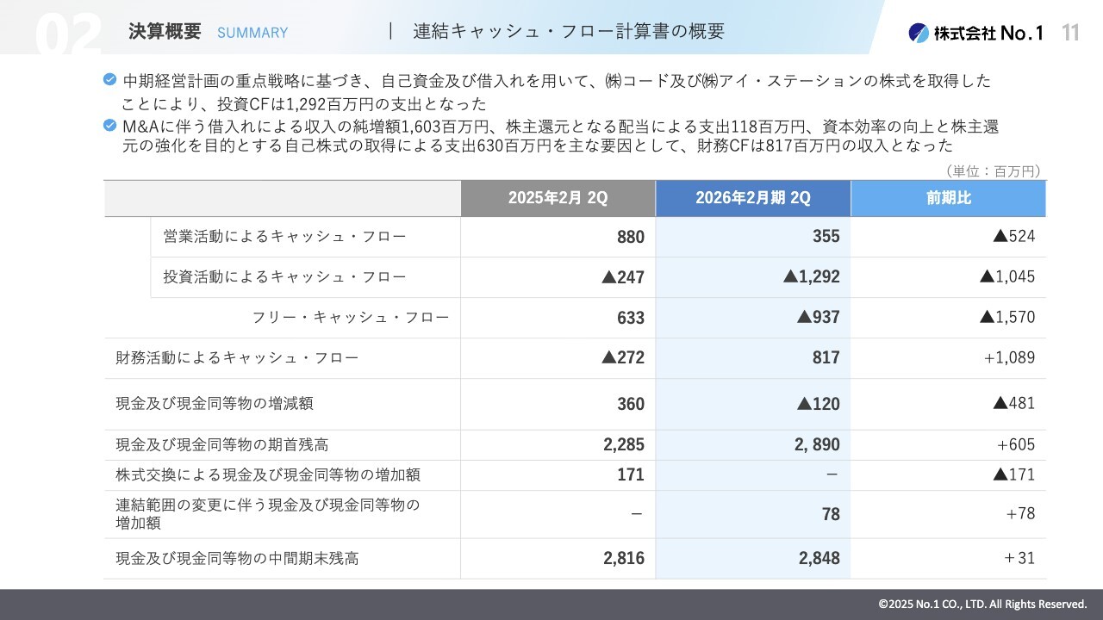This screenshot has height=620, width=1103.
Task: Click the 現金及び現金同等物の期首残高 row label
Action: 222,445
